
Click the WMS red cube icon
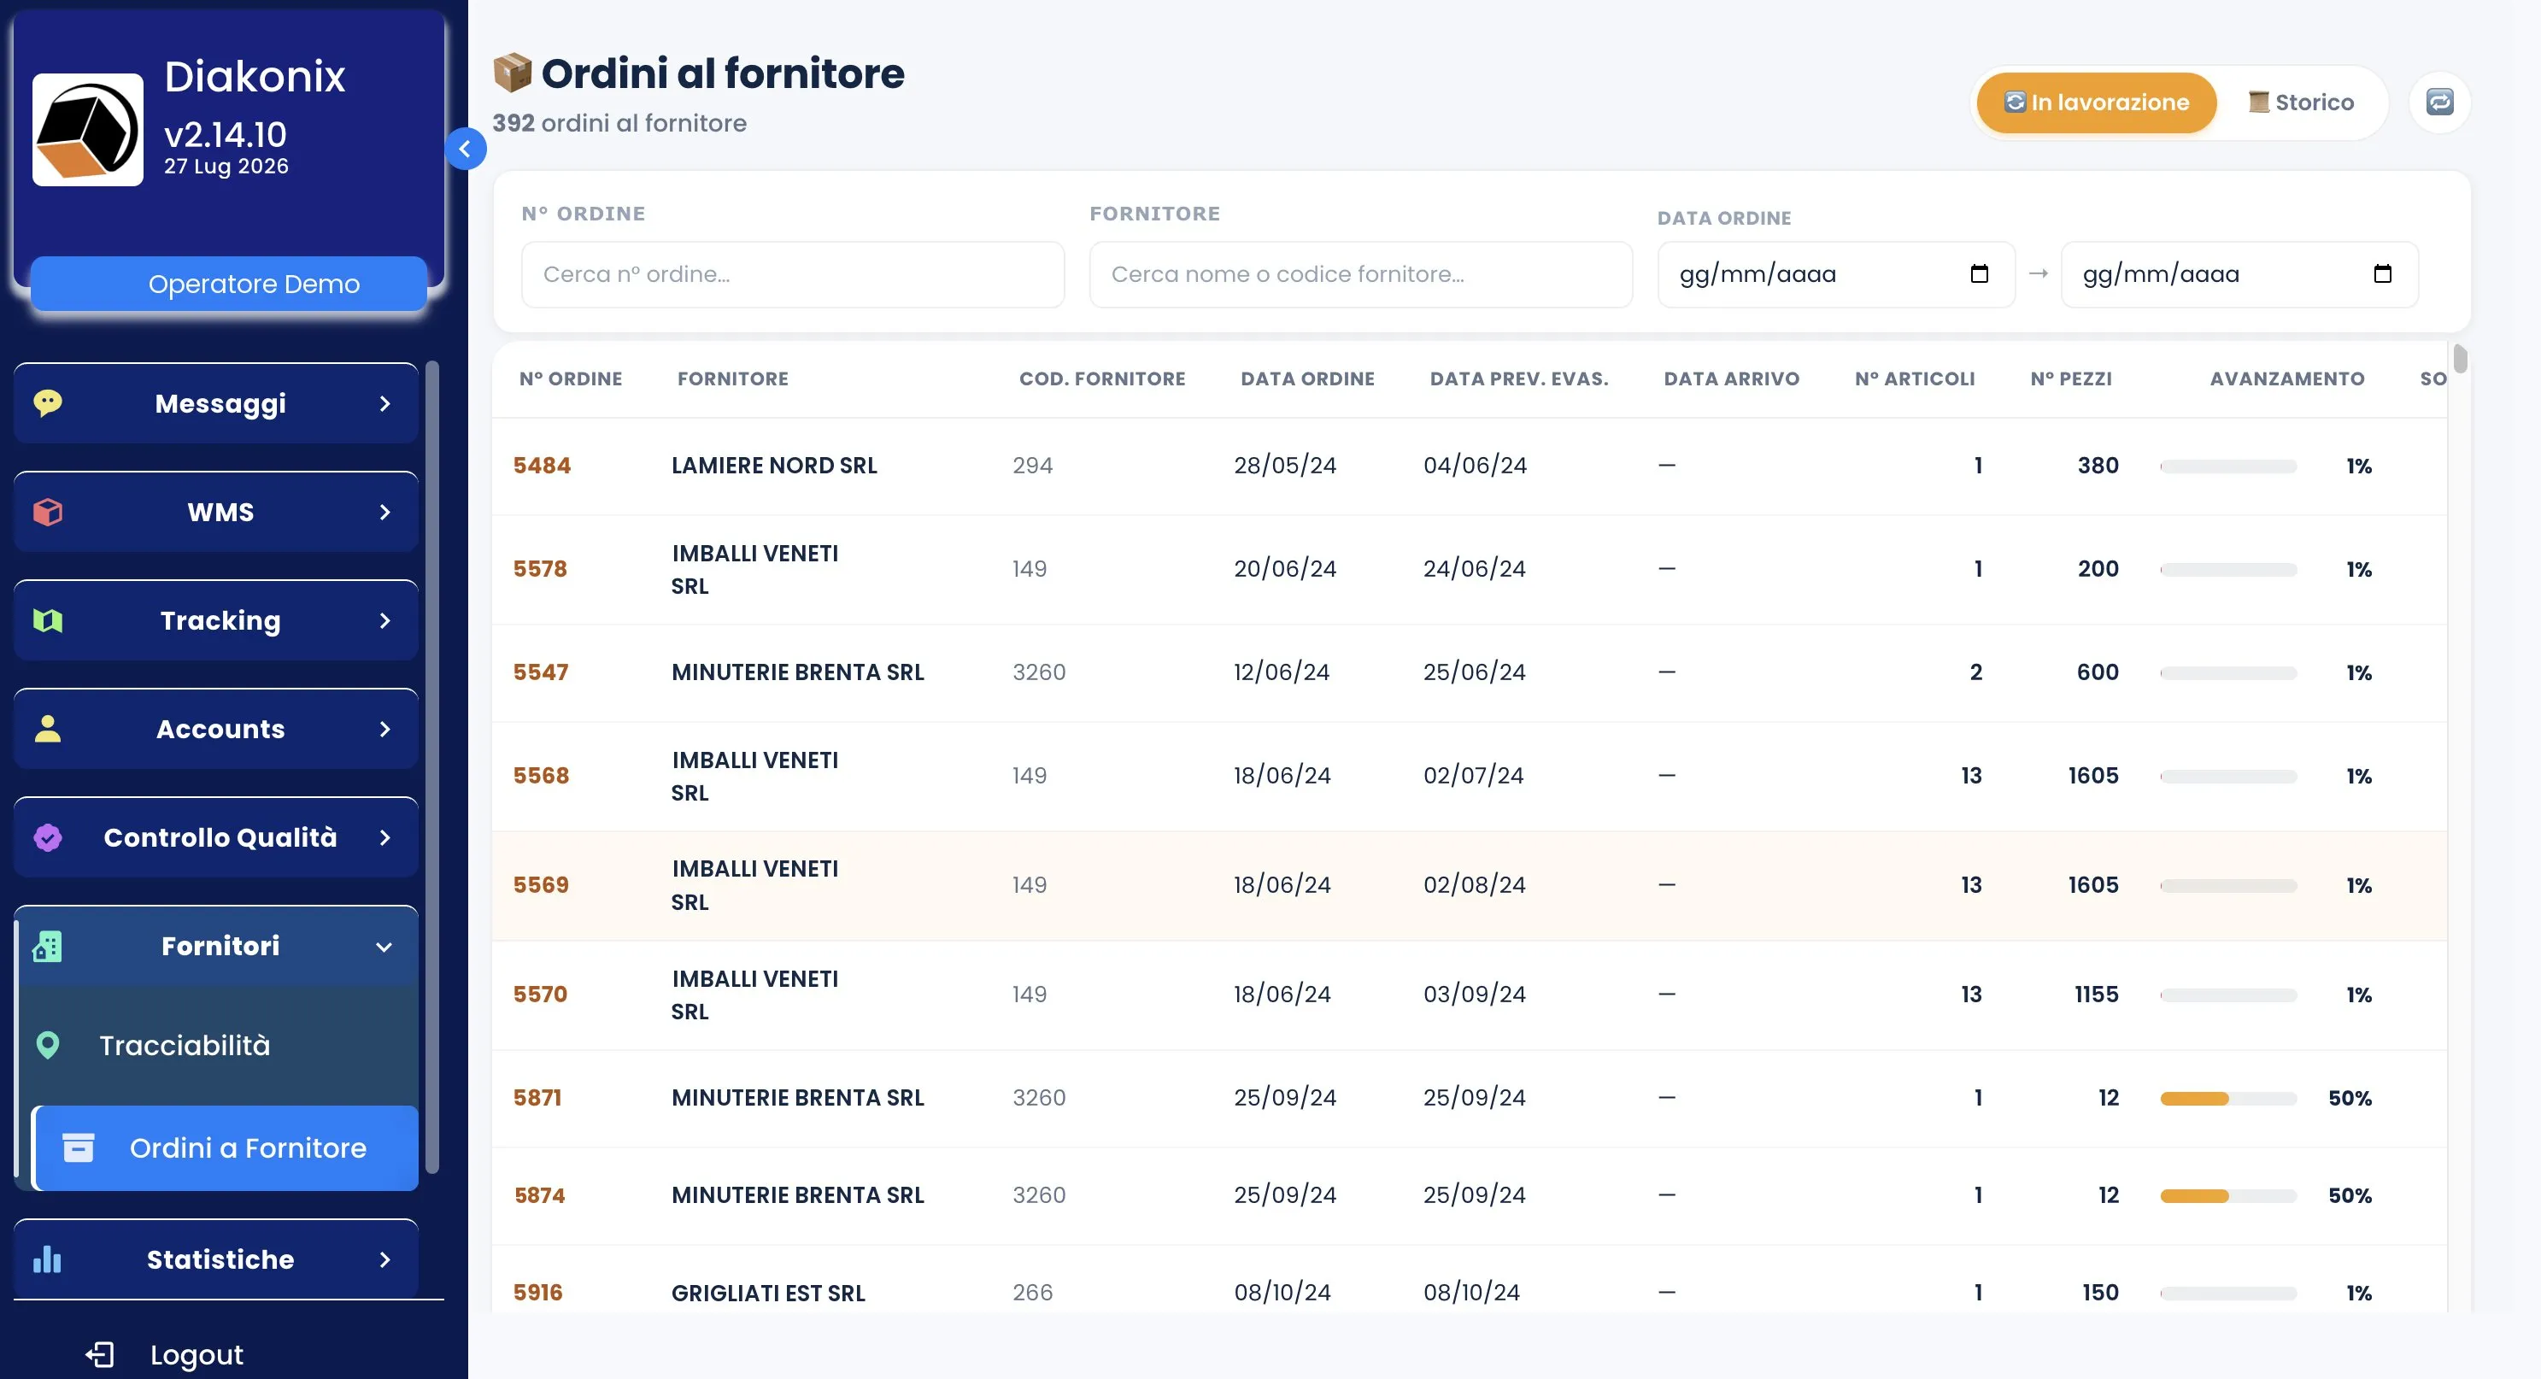47,511
